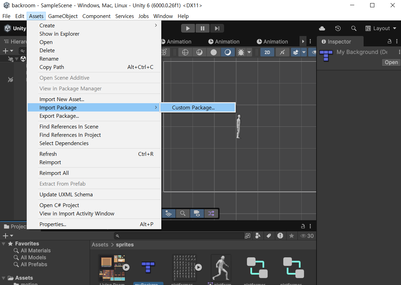Screen dimensions: 401x285
Task: Select the Shaded Wireframe draw mode icon
Action: tap(199, 52)
